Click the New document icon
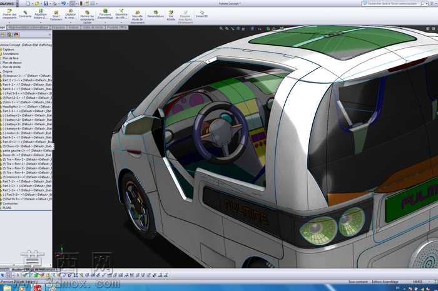438x291 pixels. 28,3
